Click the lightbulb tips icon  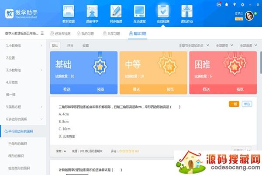tap(234, 4)
